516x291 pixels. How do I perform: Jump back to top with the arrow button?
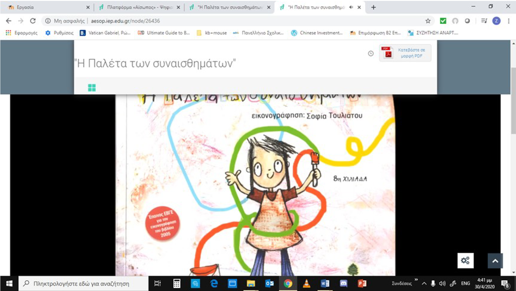click(x=495, y=261)
